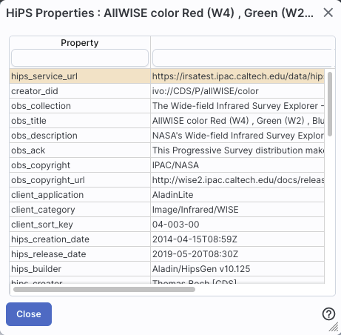Select the creator_did property row
This screenshot has height=335, width=341.
tap(167, 91)
